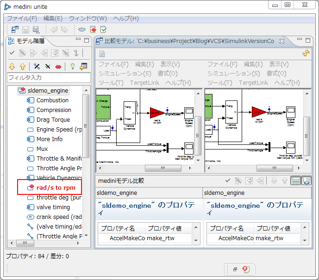
Task: Click the lightbulb icon in model hierarchy toolbar
Action: point(72,67)
